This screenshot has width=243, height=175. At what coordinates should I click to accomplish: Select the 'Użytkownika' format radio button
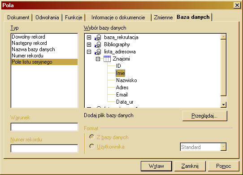tap(92, 146)
